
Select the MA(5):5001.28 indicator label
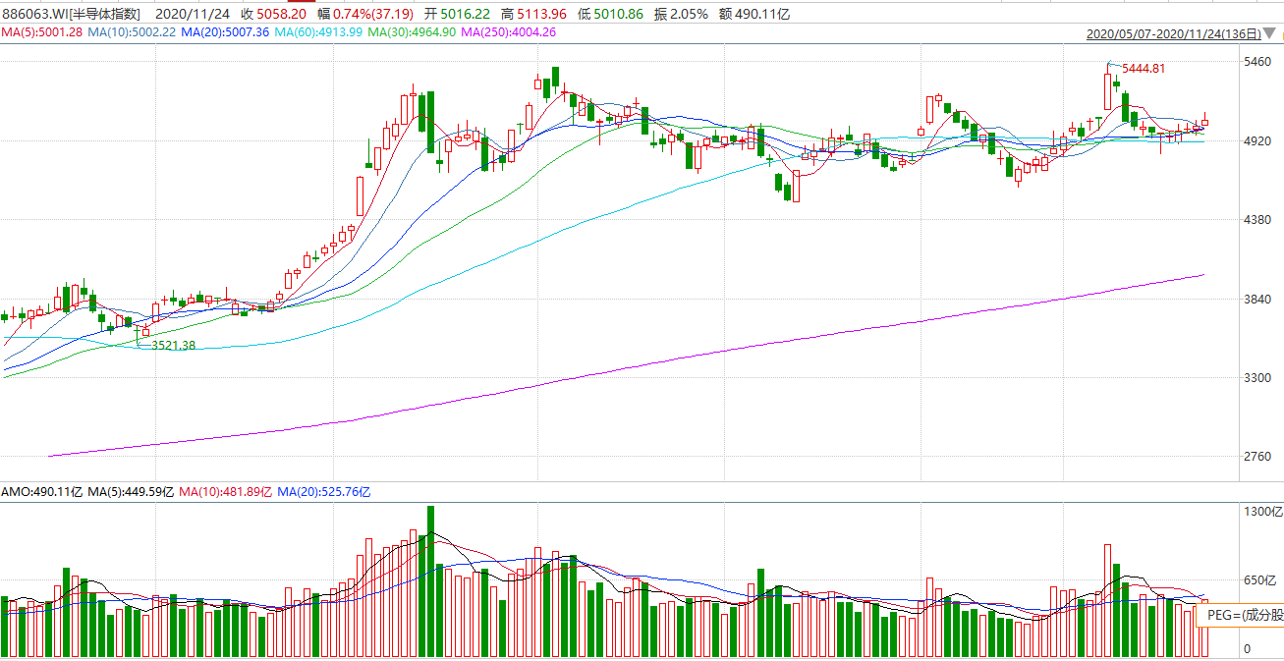click(x=41, y=32)
